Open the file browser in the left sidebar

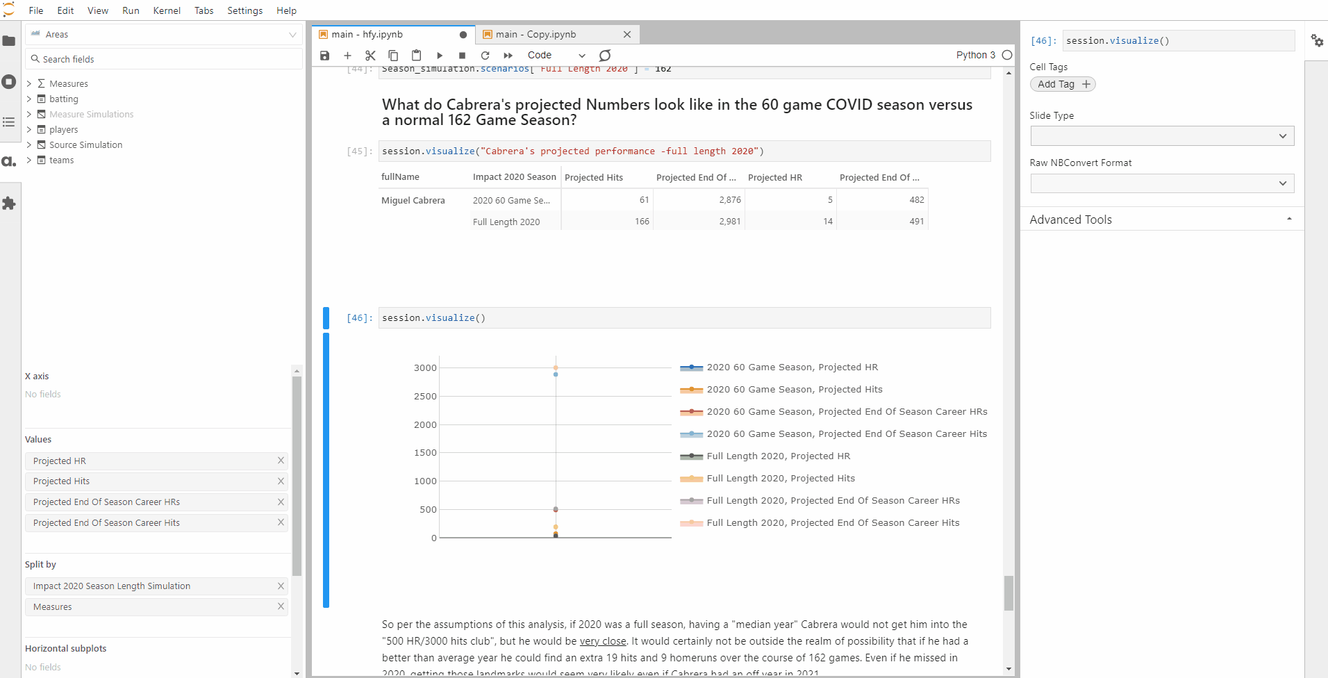coord(9,42)
